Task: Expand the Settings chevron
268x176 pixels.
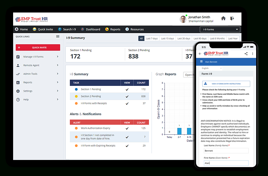Action: tap(58, 91)
